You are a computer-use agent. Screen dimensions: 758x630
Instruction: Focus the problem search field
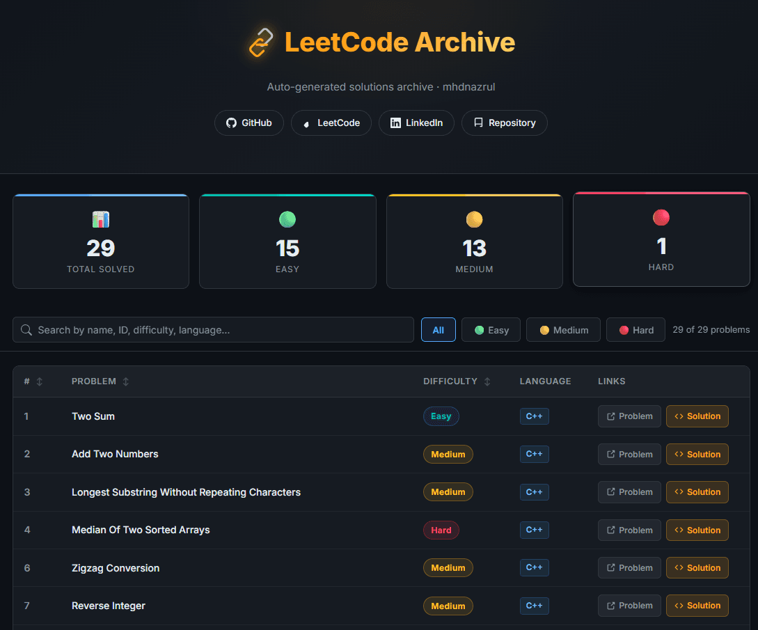tap(213, 330)
